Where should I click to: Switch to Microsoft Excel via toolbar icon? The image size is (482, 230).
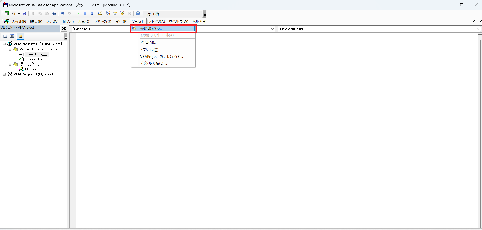pyautogui.click(x=7, y=14)
